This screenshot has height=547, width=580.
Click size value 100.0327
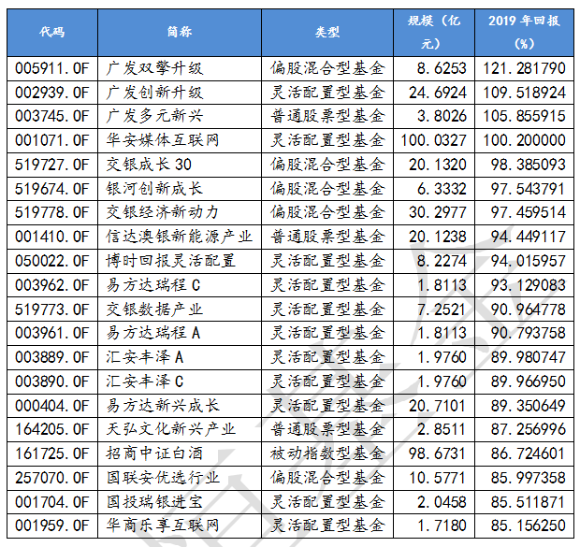click(x=434, y=140)
